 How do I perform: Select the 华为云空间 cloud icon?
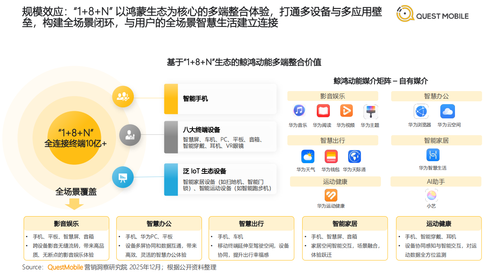pyautogui.click(x=447, y=111)
